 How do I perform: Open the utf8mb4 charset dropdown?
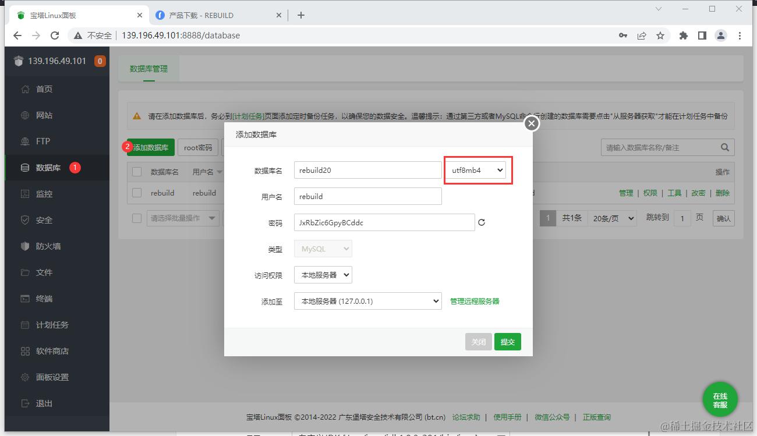(x=477, y=170)
